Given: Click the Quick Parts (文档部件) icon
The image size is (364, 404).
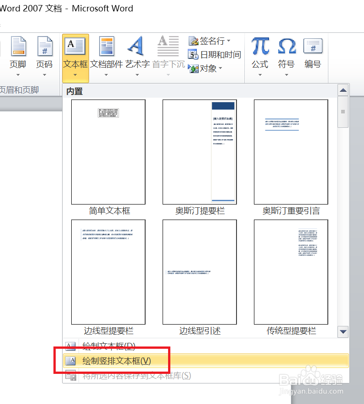Looking at the screenshot, I should 107,47.
